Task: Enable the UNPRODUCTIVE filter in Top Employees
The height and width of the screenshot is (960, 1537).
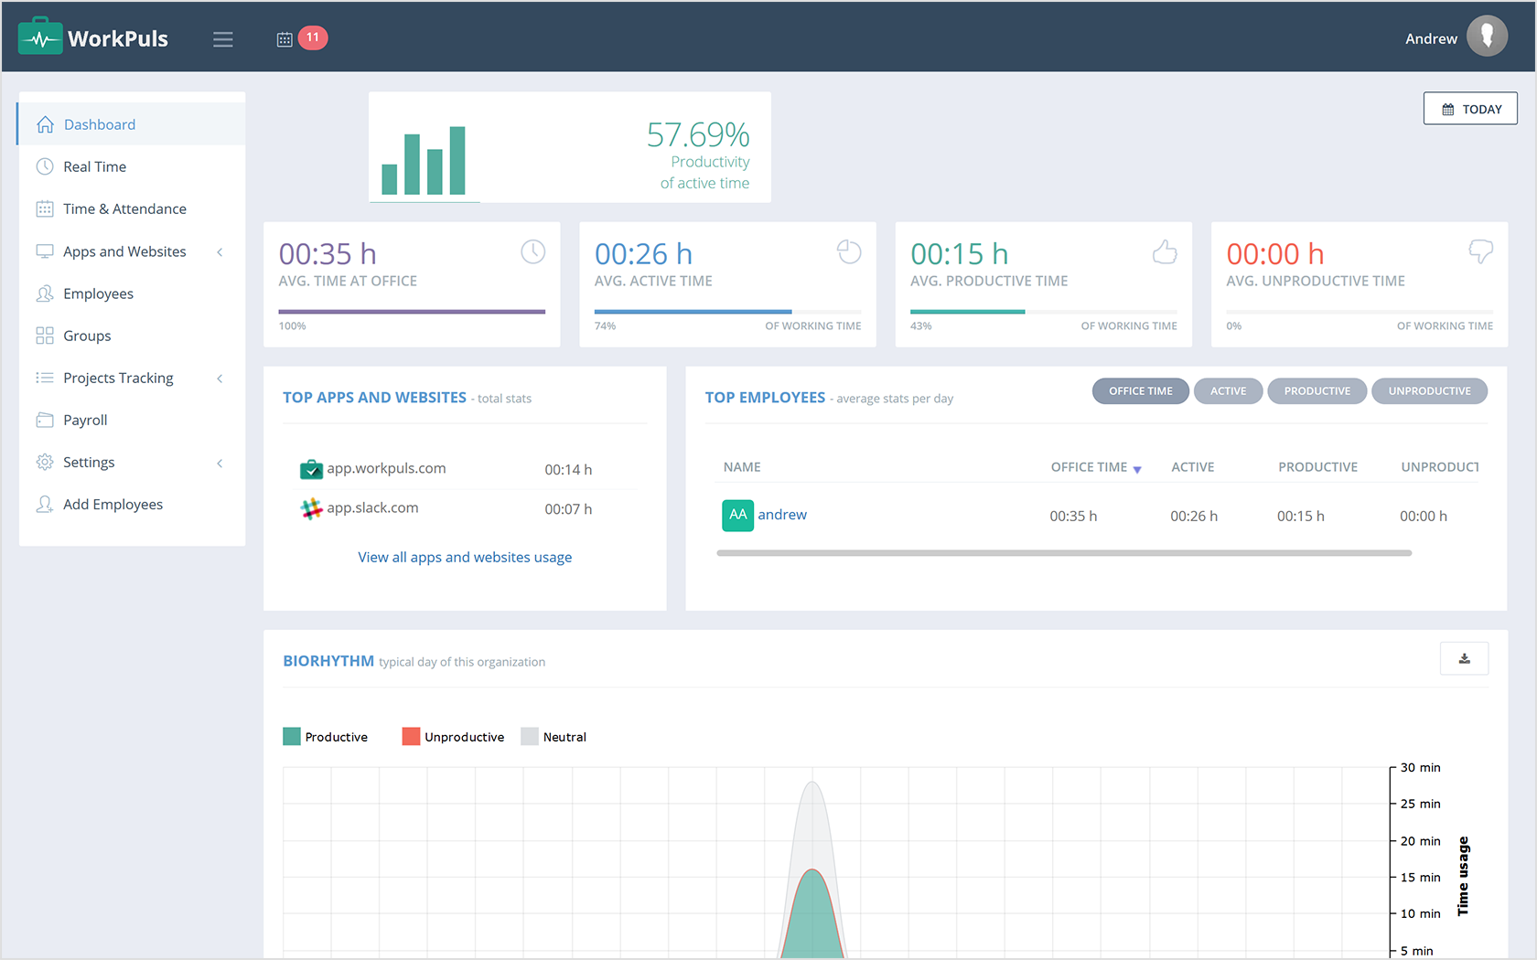Action: (x=1429, y=390)
